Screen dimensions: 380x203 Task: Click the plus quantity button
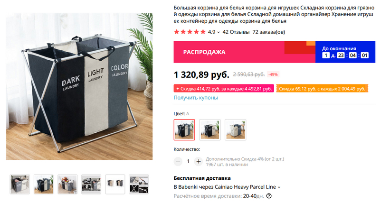pyautogui.click(x=198, y=161)
